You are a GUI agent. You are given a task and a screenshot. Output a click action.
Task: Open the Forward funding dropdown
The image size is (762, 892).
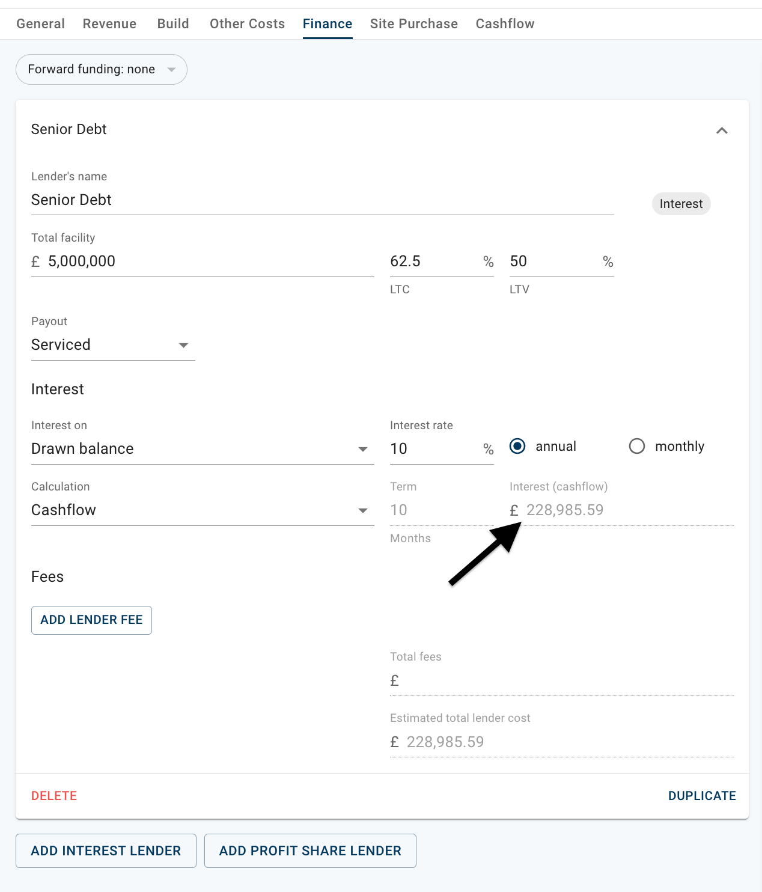[101, 69]
